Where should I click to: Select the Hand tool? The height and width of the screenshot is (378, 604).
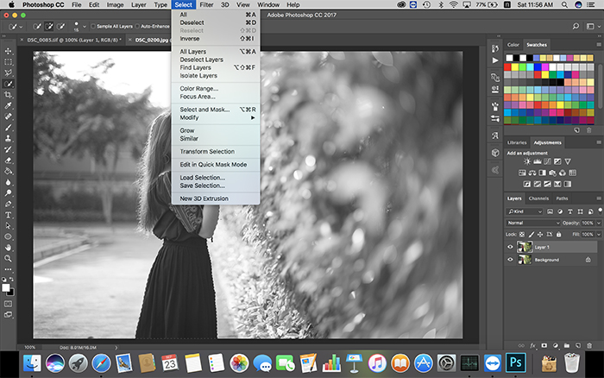tap(9, 247)
